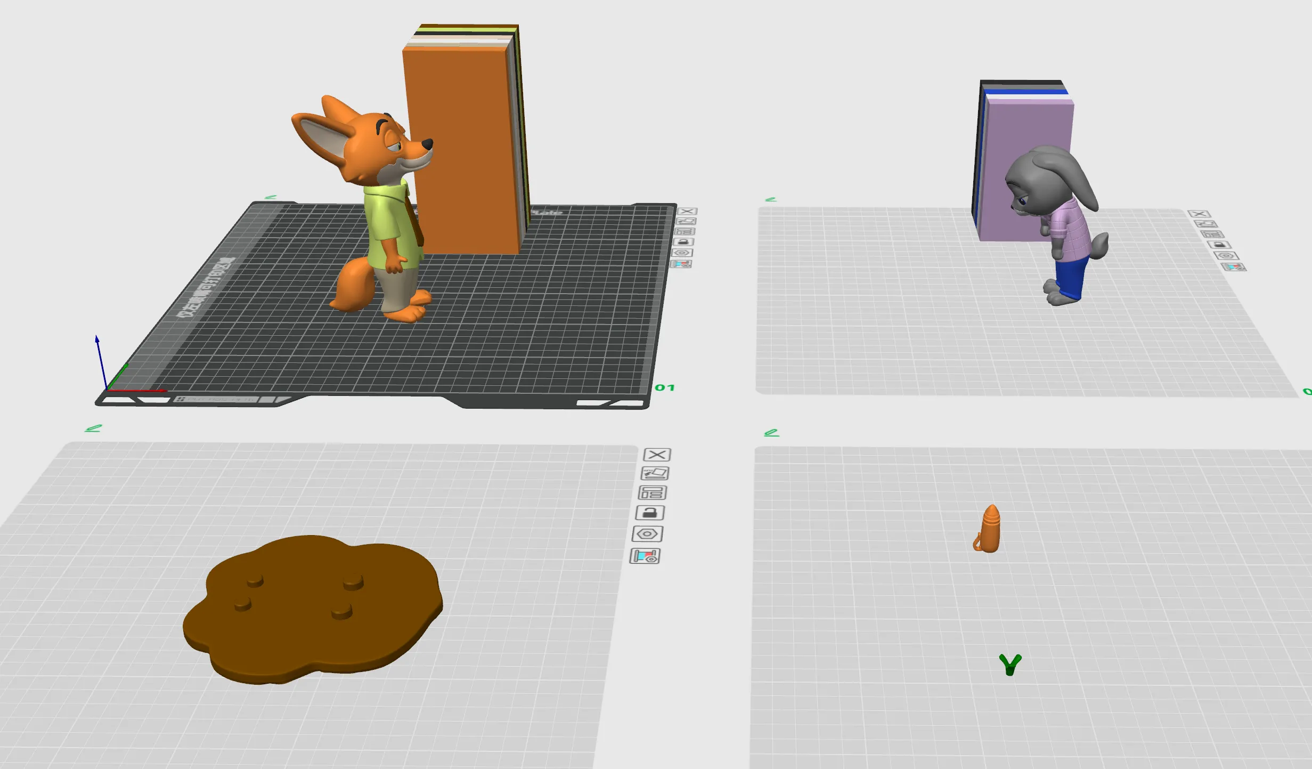This screenshot has height=769, width=1312.
Task: Remove the rabbit plate with its X icon
Action: pyautogui.click(x=1200, y=214)
